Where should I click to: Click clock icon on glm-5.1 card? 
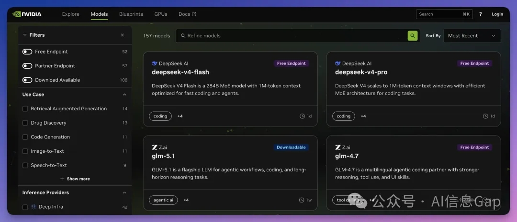point(302,200)
